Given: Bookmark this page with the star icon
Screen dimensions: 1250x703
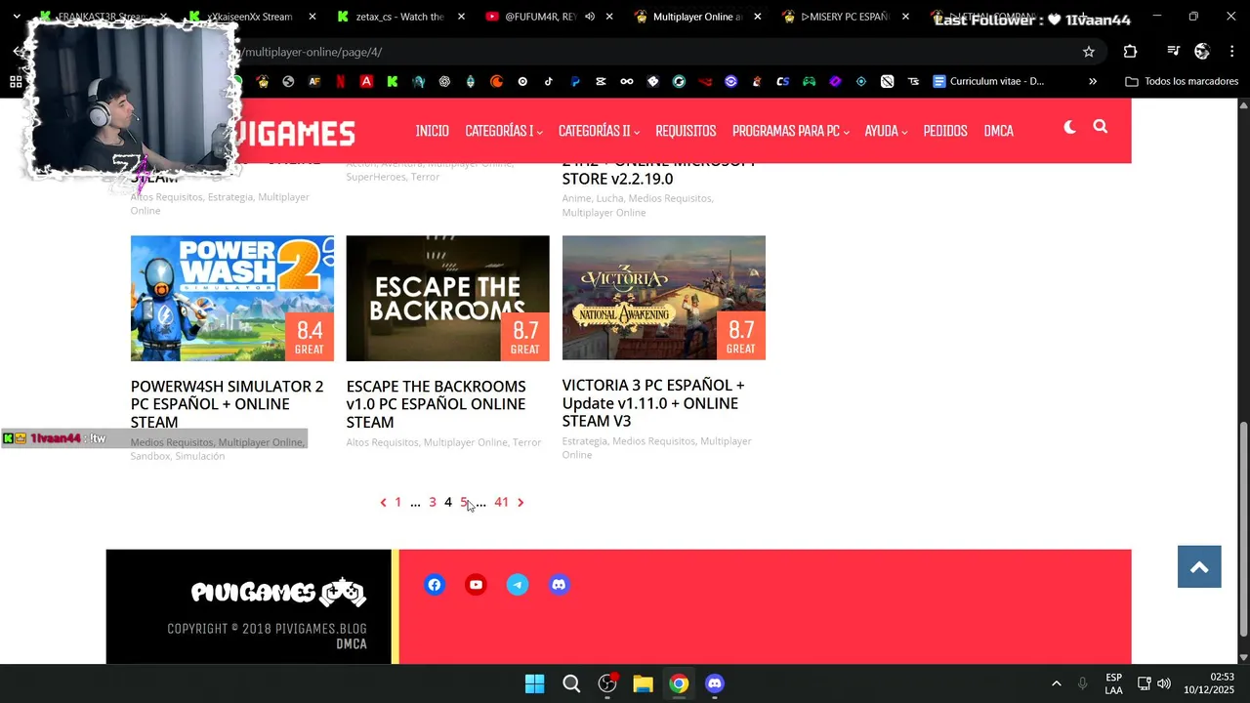Looking at the screenshot, I should click(1089, 52).
